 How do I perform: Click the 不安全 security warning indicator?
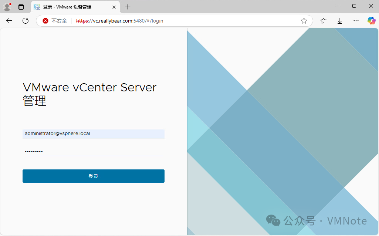click(55, 21)
